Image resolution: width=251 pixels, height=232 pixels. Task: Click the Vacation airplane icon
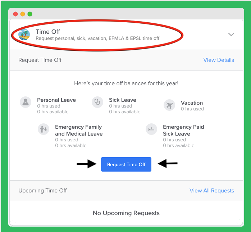169,105
